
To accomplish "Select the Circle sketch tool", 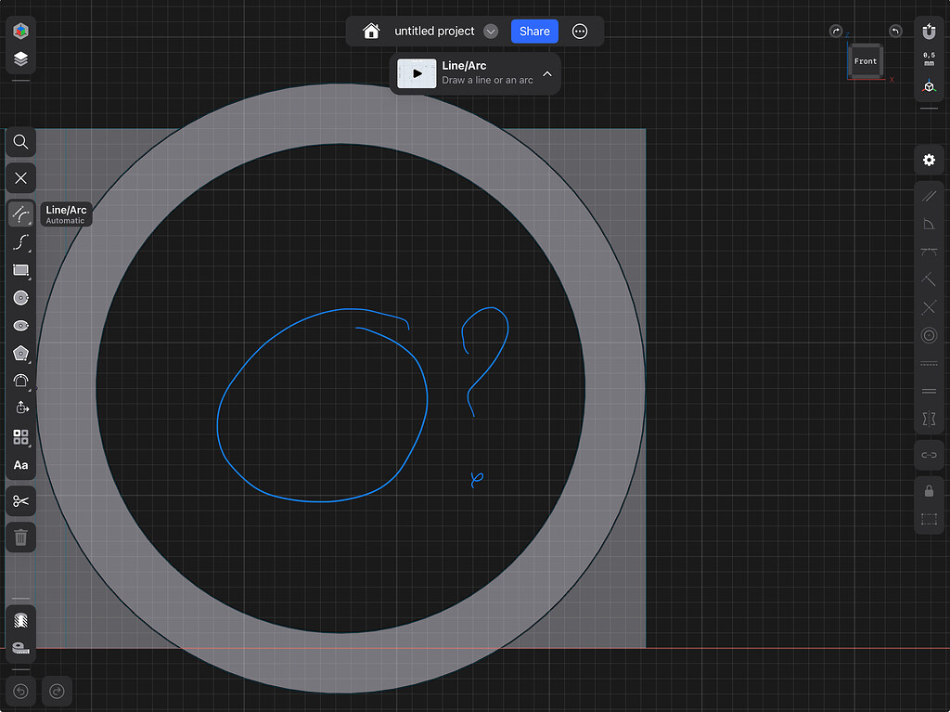I will (x=20, y=298).
